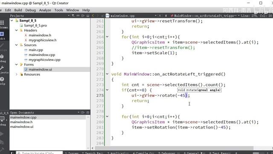Open the Open Documents pane type dropdown
The image size is (273, 154).
78,113
